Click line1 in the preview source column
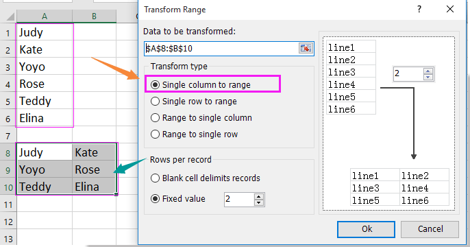 pyautogui.click(x=351, y=47)
